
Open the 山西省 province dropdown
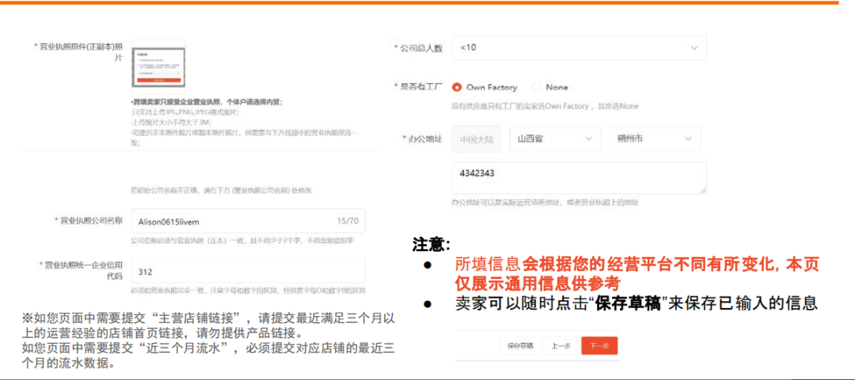(554, 139)
